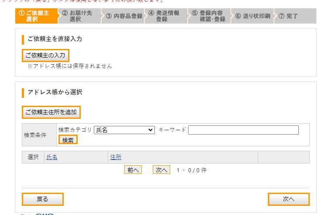Click the 選択 column header

pos(33,157)
